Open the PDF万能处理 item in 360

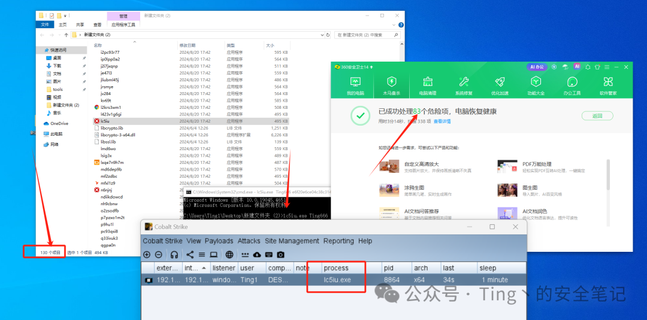(x=542, y=167)
